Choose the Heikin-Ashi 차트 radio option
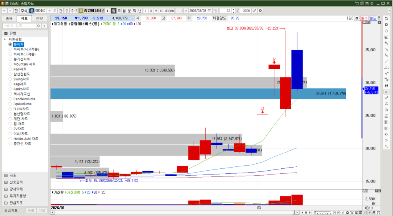The image size is (393, 216). tap(10, 139)
